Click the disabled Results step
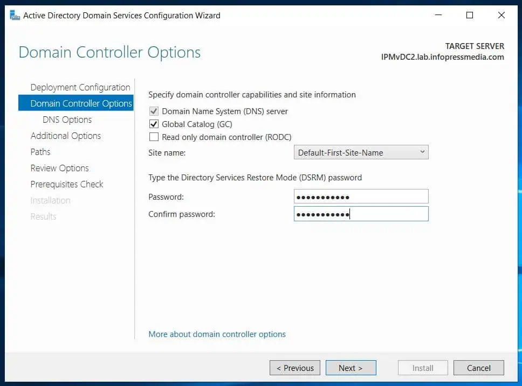This screenshot has height=386, width=522. click(43, 216)
